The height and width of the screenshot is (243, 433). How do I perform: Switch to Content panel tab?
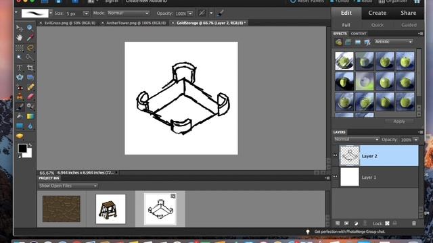coord(359,34)
